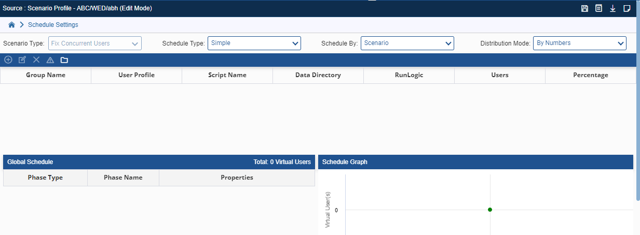Image resolution: width=640 pixels, height=235 pixels.
Task: Click the Schedule Settings breadcrumb link
Action: click(53, 24)
